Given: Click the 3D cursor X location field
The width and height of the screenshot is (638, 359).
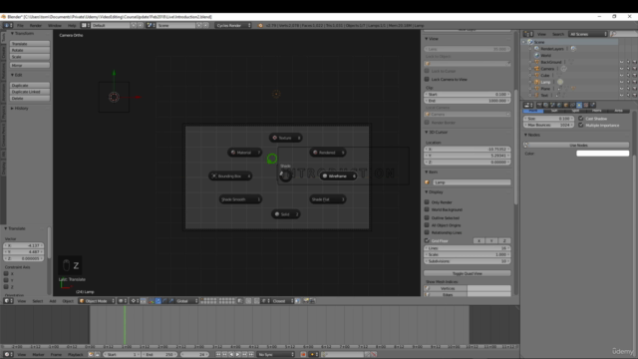Looking at the screenshot, I should pyautogui.click(x=468, y=149).
